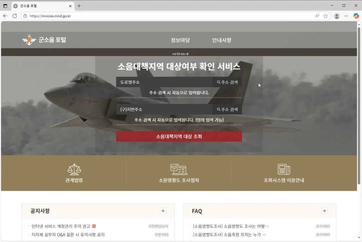Expand the FAQ list with its plus button

(325, 211)
